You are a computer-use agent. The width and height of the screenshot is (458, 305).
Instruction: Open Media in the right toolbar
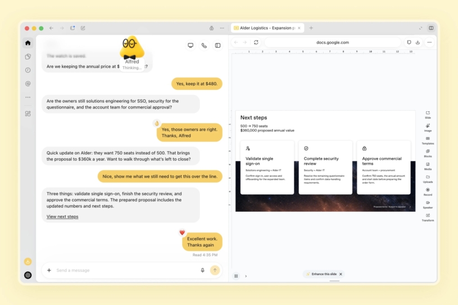tap(428, 166)
